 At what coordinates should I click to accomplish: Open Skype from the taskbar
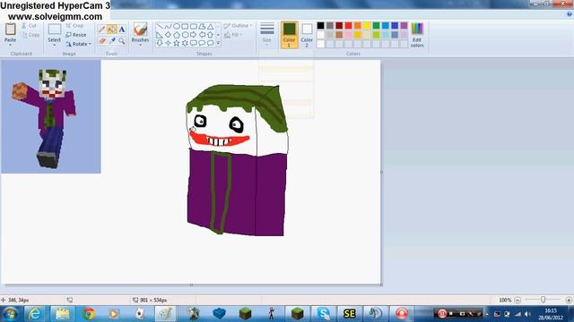point(323,314)
